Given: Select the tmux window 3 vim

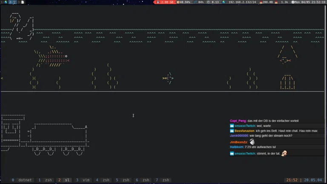Looking at the screenshot, I should point(83,180).
